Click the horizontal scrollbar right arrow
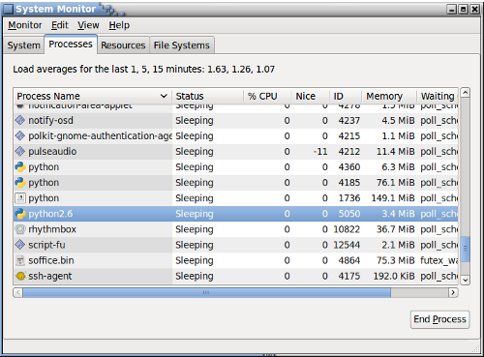The width and height of the screenshot is (484, 357). click(453, 292)
